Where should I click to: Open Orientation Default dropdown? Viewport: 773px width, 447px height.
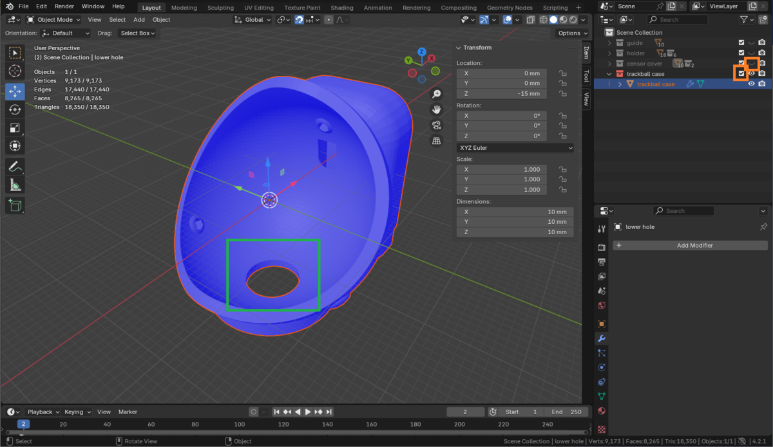66,33
